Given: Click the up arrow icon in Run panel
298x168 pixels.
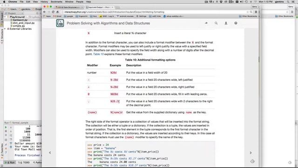Looking at the screenshot, I should click(11, 127).
